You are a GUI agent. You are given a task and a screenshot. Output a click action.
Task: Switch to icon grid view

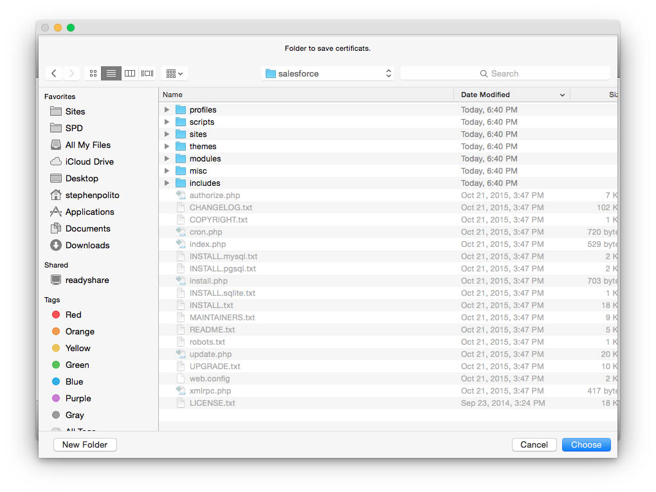(x=93, y=73)
